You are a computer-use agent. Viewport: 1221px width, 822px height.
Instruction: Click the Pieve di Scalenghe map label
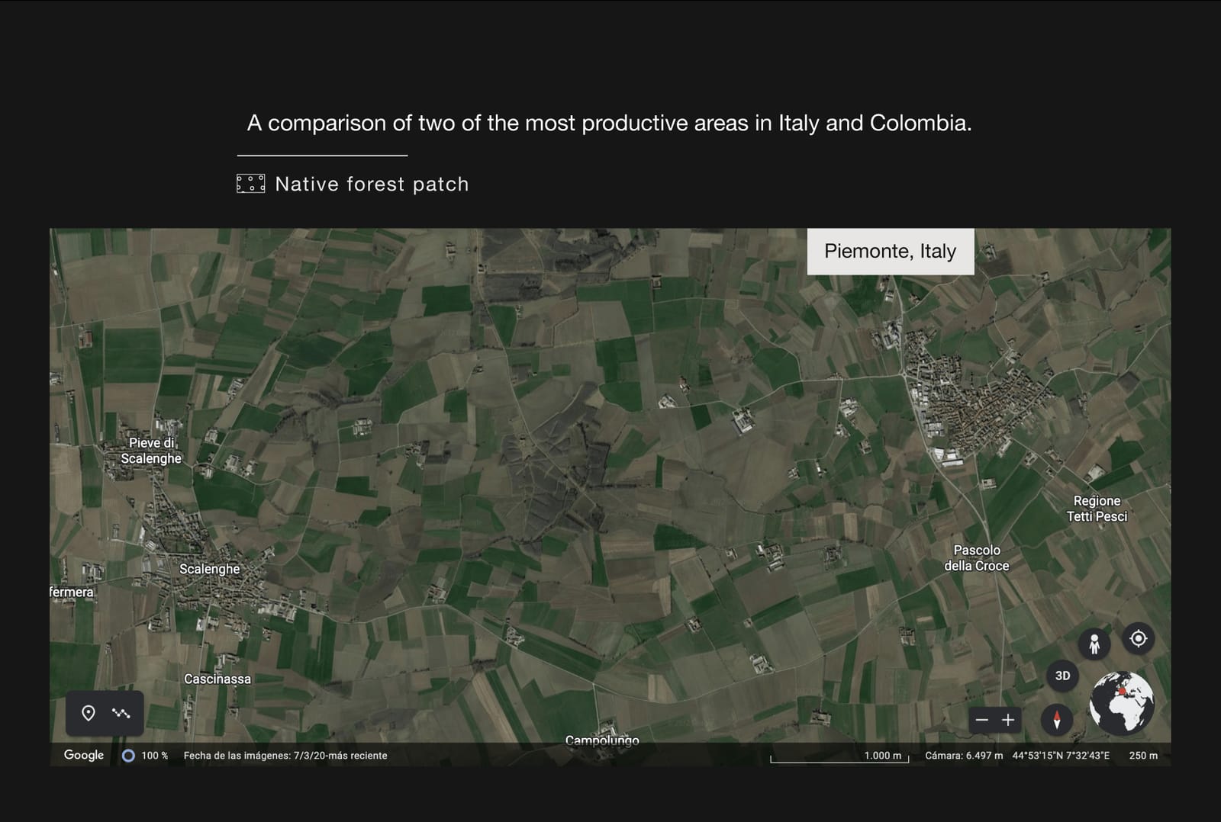point(151,450)
